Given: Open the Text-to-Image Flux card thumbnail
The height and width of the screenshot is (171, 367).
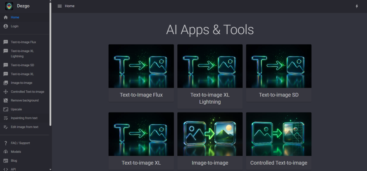Looking at the screenshot, I should click(141, 66).
